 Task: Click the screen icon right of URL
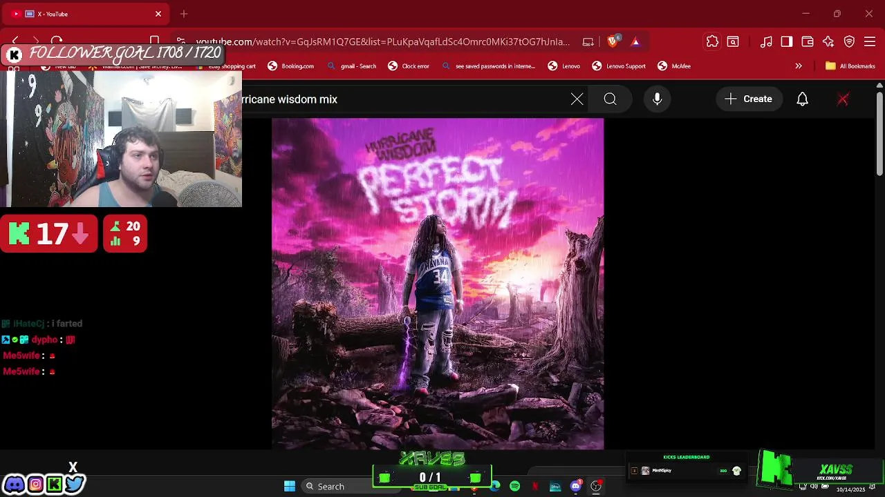(x=588, y=41)
